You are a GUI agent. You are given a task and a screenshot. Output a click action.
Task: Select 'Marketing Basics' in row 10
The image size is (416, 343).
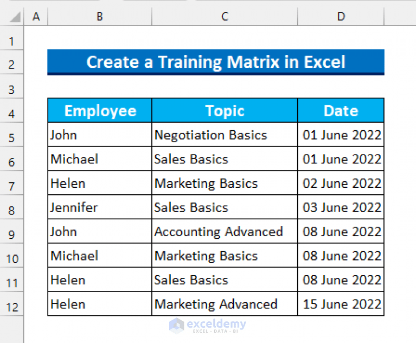coord(225,256)
